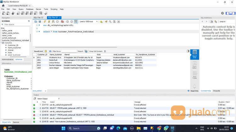Toggle the result panel visibility icon
The height and width of the screenshot is (132, 236).
[188, 51]
